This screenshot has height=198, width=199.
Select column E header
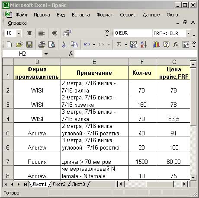coord(94,62)
